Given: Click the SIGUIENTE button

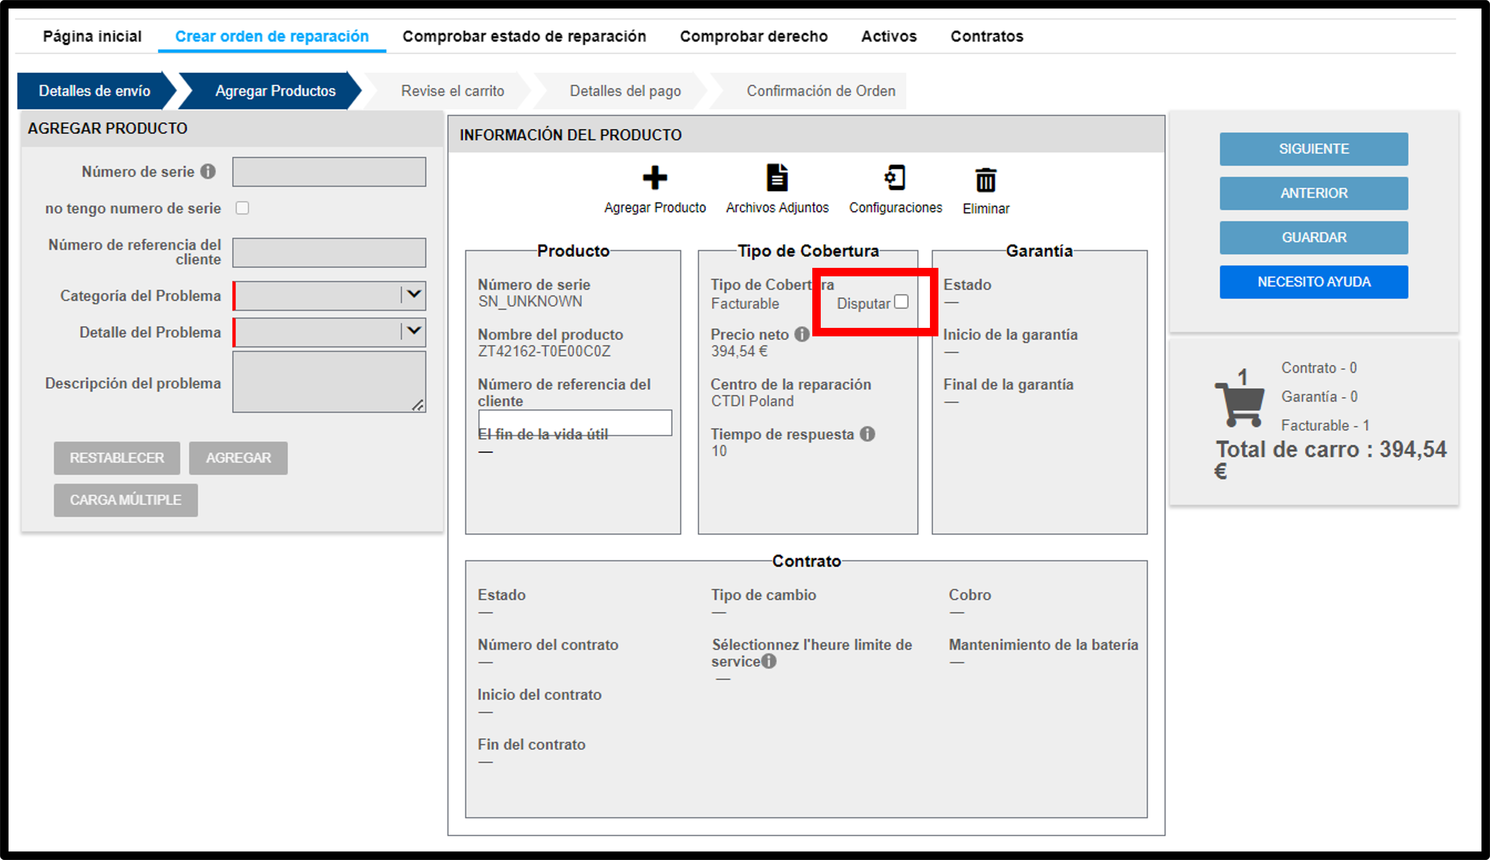Looking at the screenshot, I should click(x=1314, y=149).
